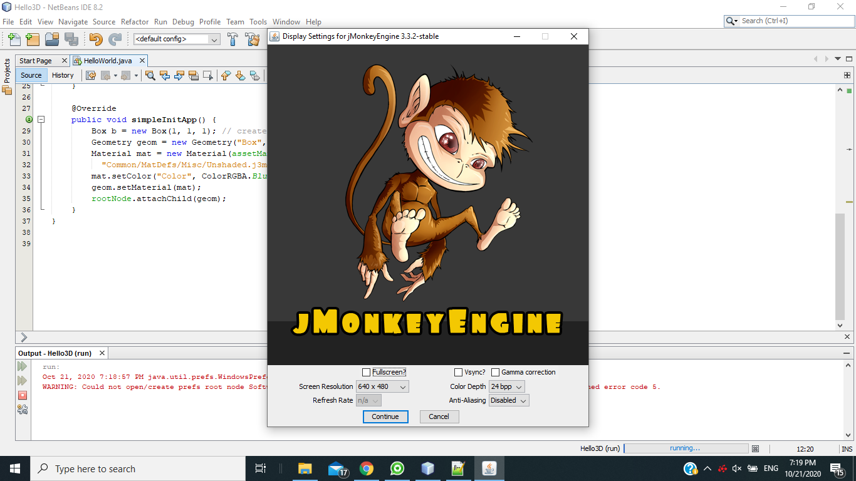Click the running progress bar in status bar

686,448
